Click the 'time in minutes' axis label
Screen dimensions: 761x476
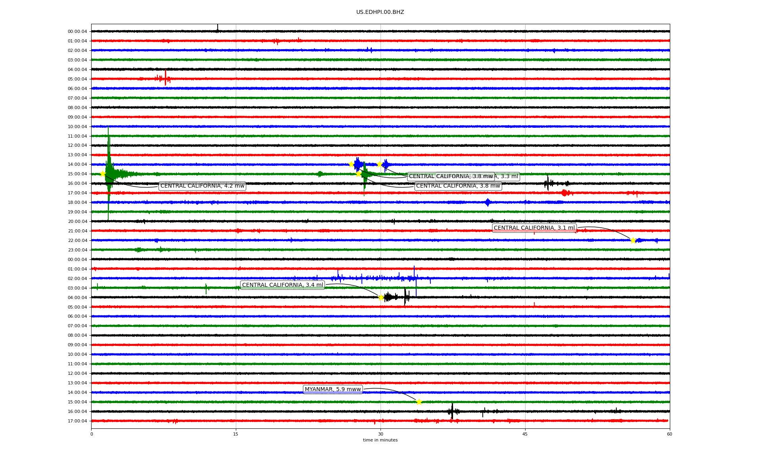380,440
